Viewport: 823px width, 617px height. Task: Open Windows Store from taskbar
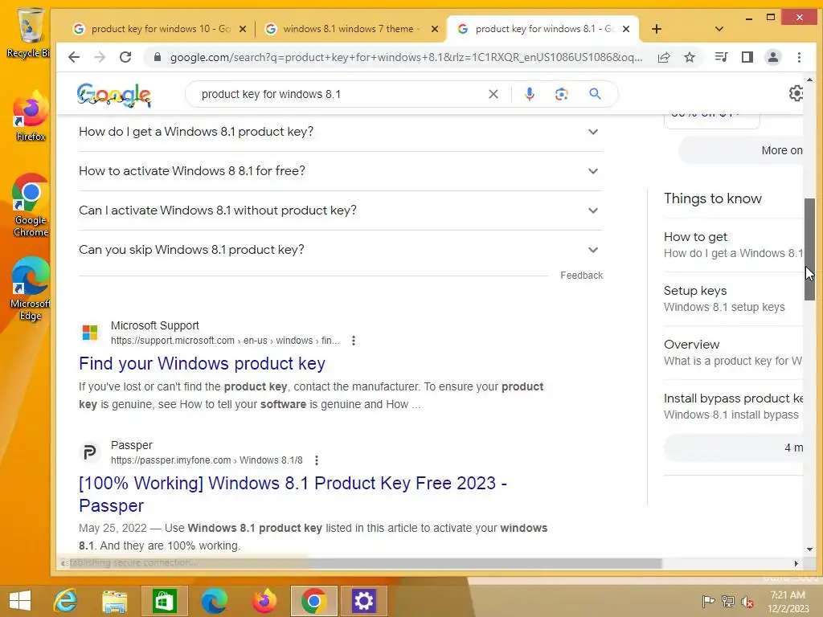[164, 601]
